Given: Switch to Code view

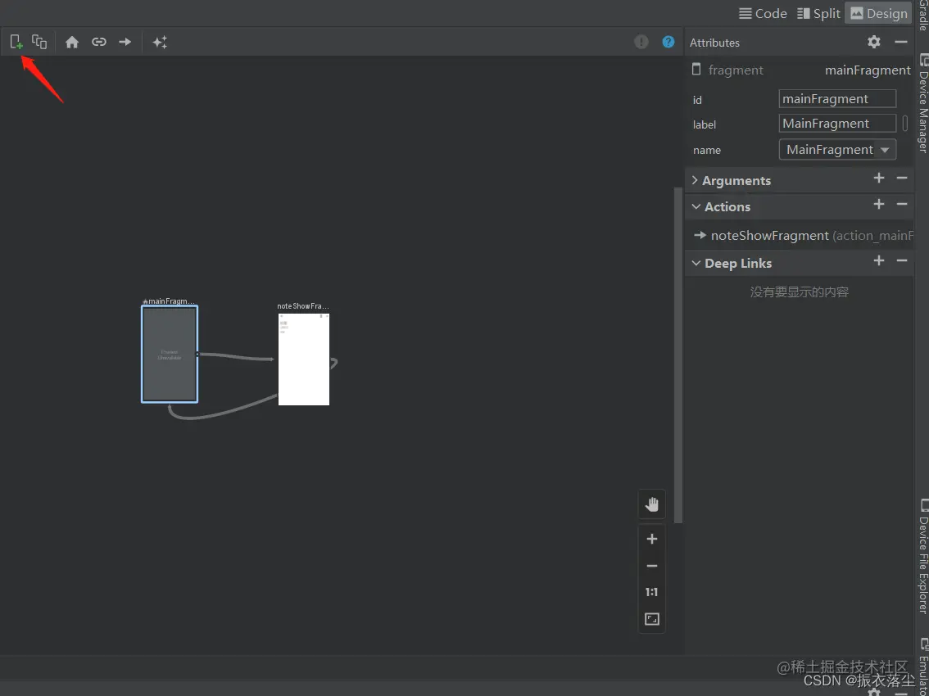Looking at the screenshot, I should pyautogui.click(x=764, y=13).
